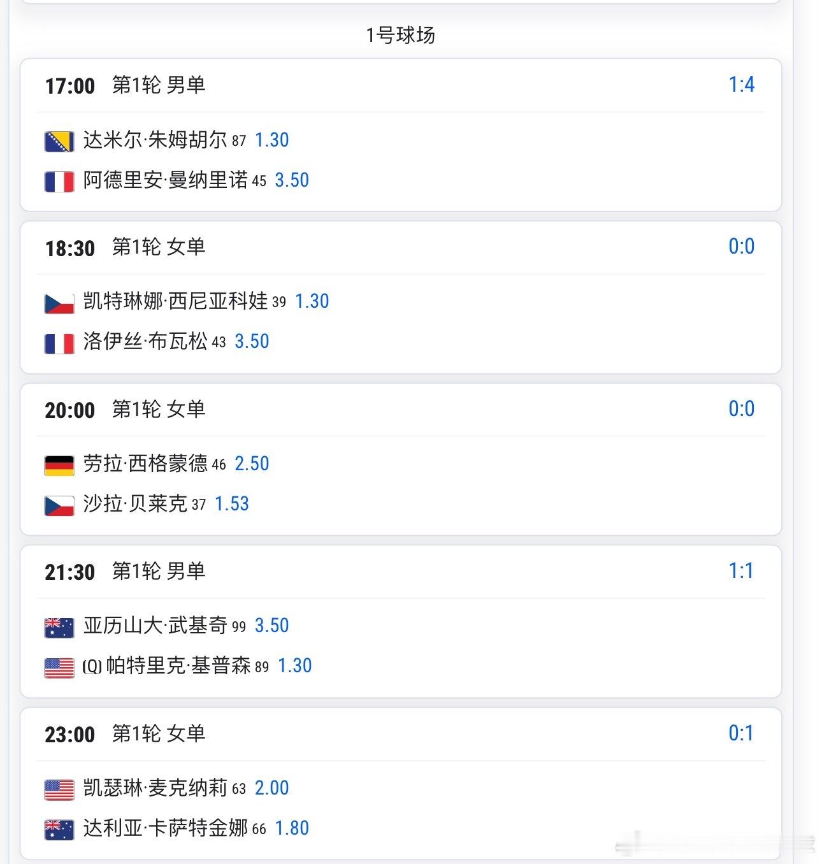Image resolution: width=822 pixels, height=864 pixels.
Task: Click the Australian flag beside 达利亚·卡萨特金娜
Action: point(59,830)
